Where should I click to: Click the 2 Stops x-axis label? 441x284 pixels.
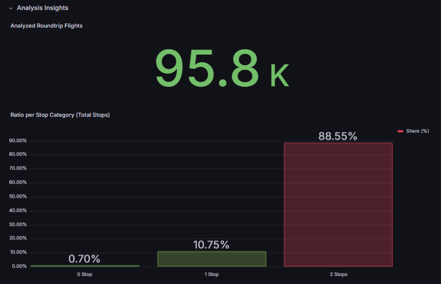(338, 274)
